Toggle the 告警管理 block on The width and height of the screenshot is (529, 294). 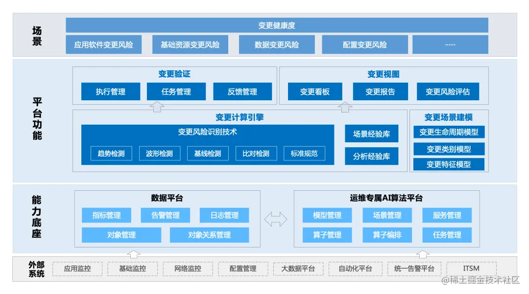coord(166,215)
